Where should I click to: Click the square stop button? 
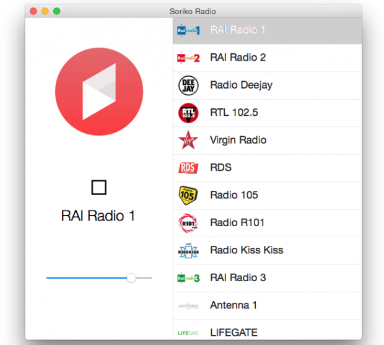[98, 187]
